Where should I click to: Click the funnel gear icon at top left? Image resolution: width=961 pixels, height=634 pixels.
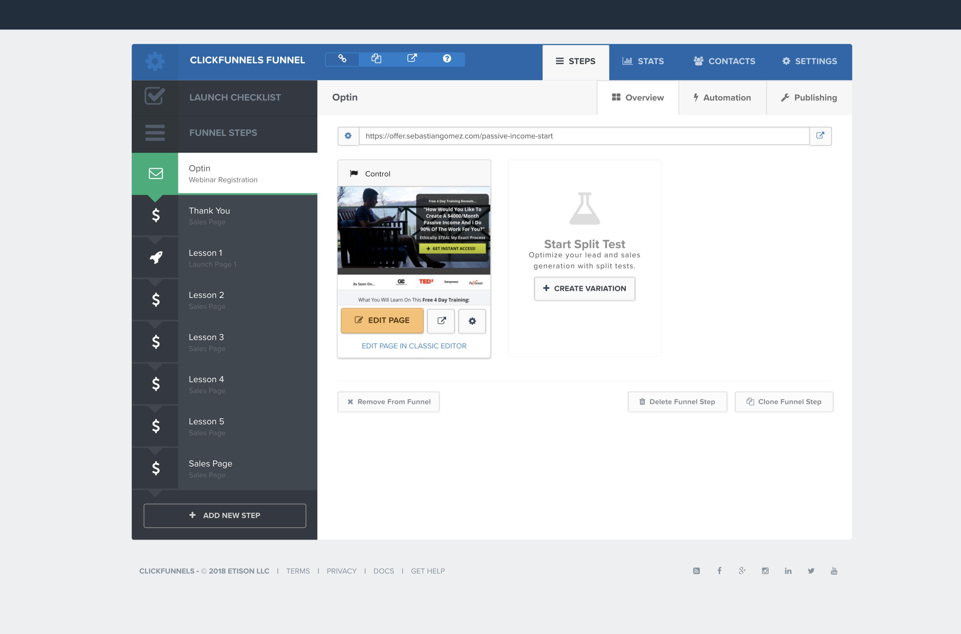pyautogui.click(x=155, y=61)
